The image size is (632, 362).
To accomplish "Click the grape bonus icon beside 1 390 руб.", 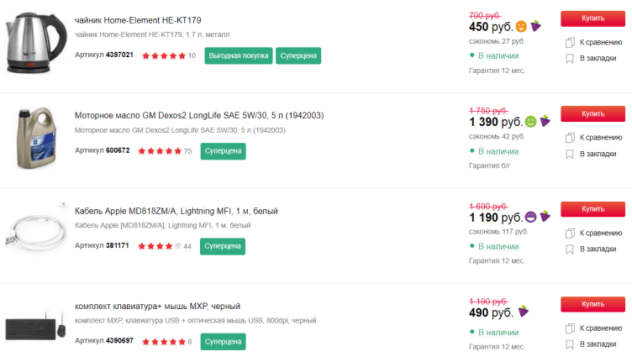I will 545,121.
